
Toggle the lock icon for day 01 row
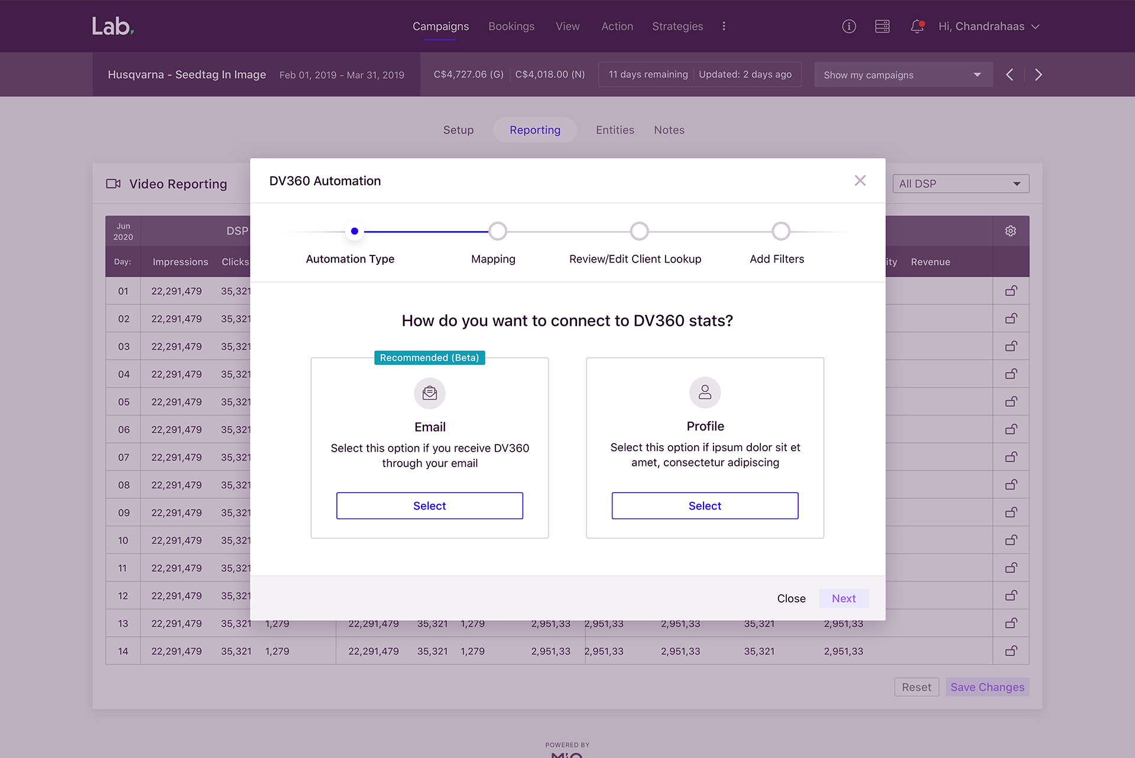pyautogui.click(x=1011, y=291)
